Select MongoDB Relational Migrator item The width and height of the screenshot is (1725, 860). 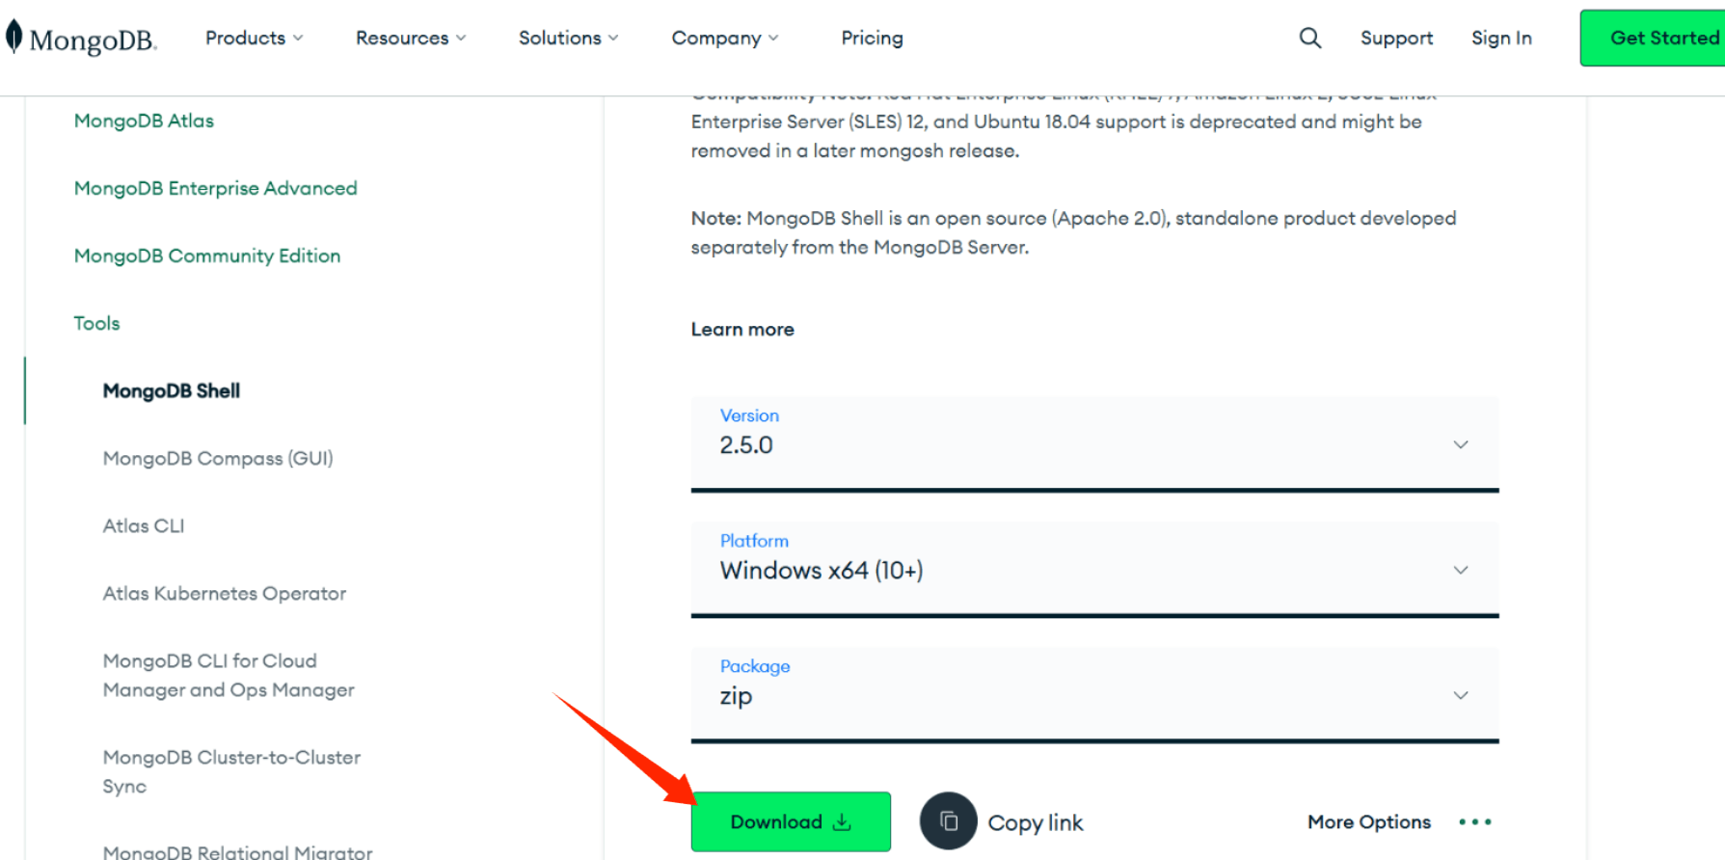point(237,851)
